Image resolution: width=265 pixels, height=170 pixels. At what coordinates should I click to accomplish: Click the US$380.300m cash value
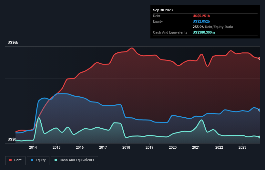(204, 32)
